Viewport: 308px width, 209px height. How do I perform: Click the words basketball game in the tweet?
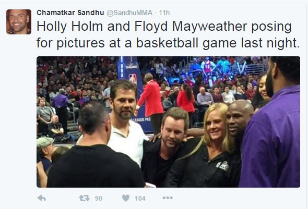click(186, 43)
